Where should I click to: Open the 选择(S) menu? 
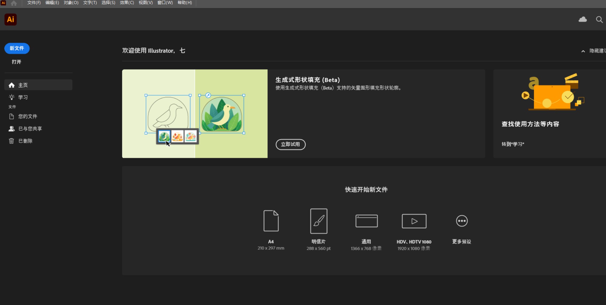[x=108, y=3]
